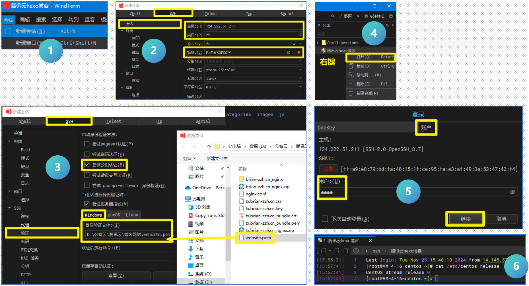
Task: Enable 尝试密码认证 checkbox
Action: (x=87, y=154)
